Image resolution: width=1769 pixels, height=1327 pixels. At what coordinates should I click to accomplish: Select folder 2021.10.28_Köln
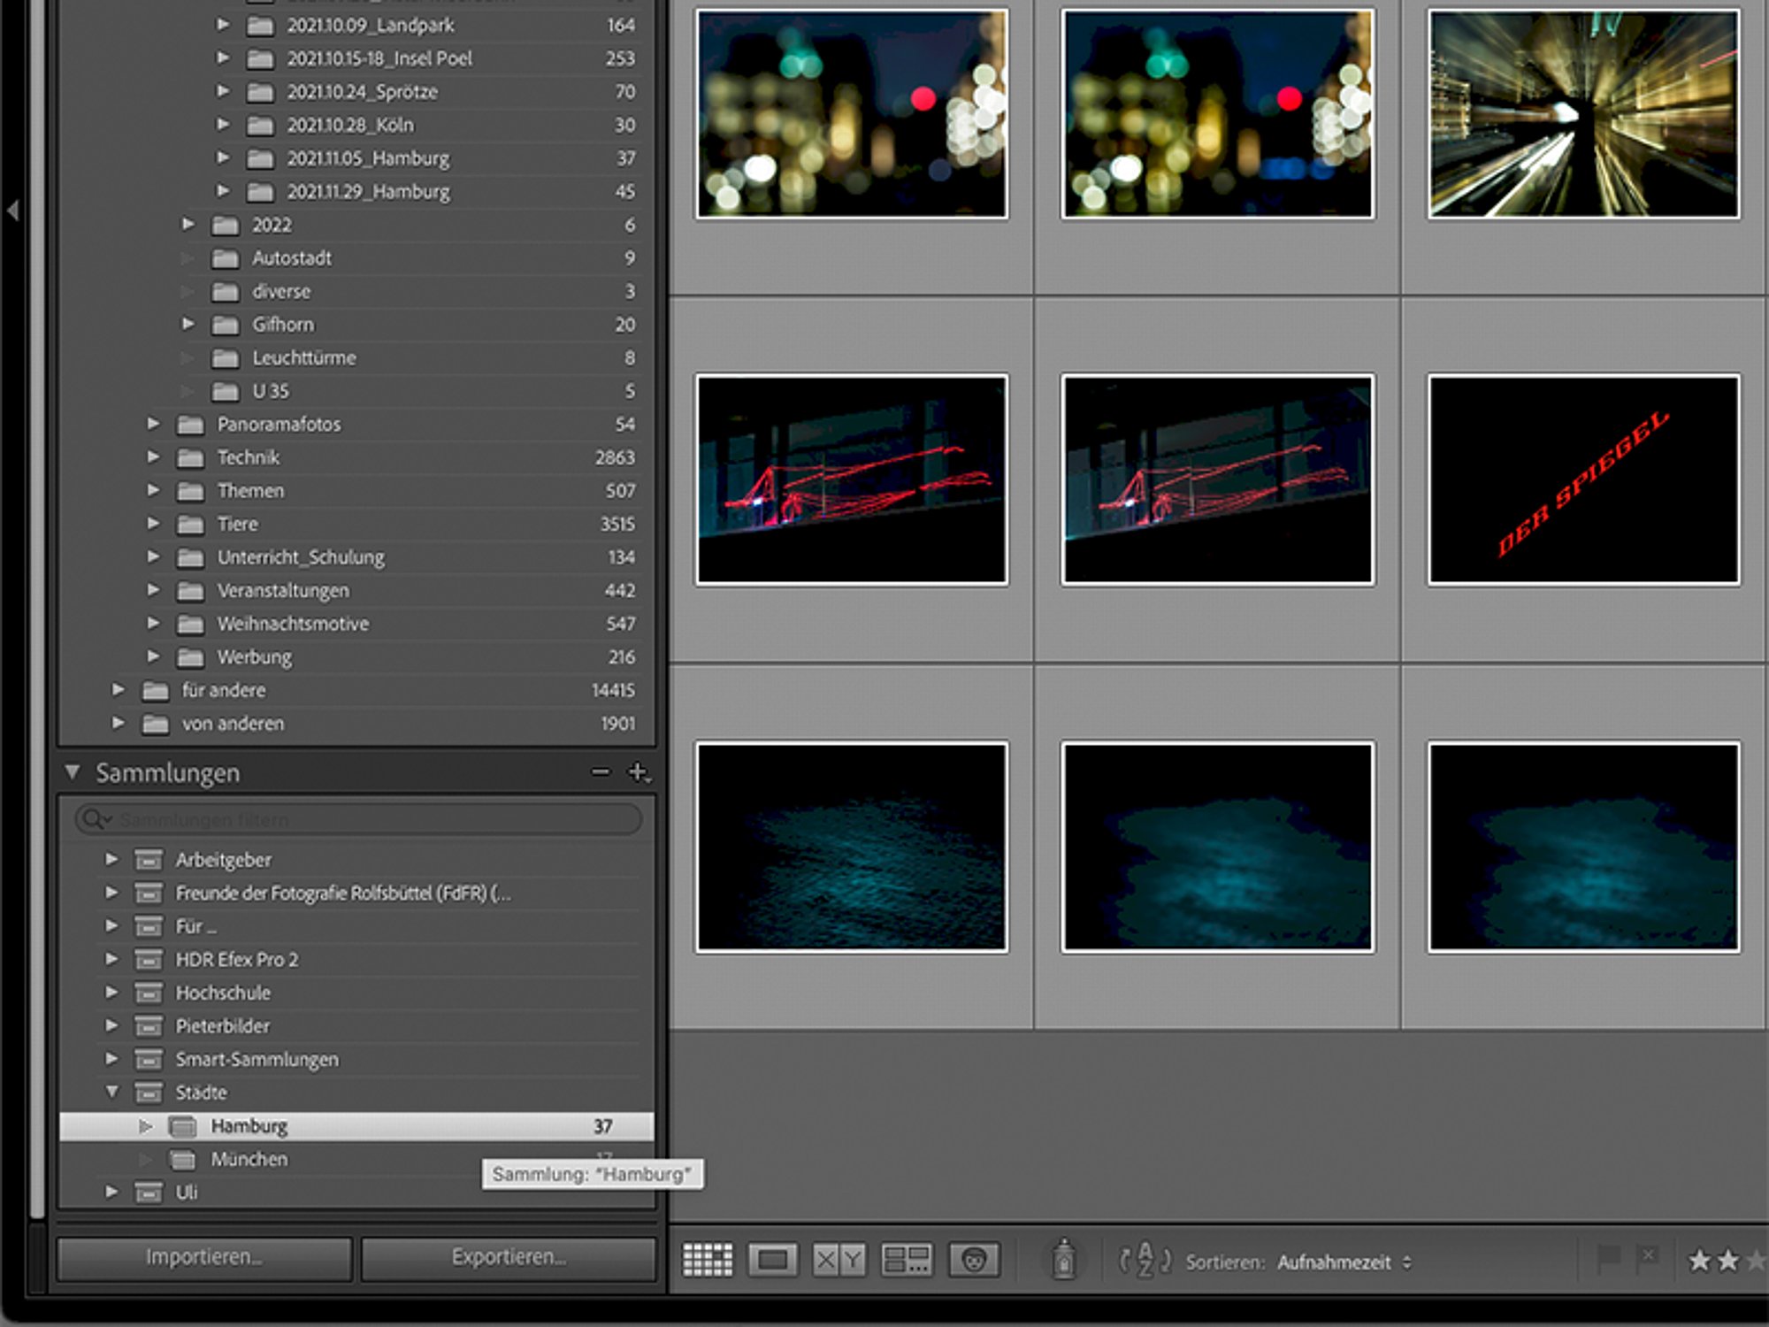coord(350,125)
